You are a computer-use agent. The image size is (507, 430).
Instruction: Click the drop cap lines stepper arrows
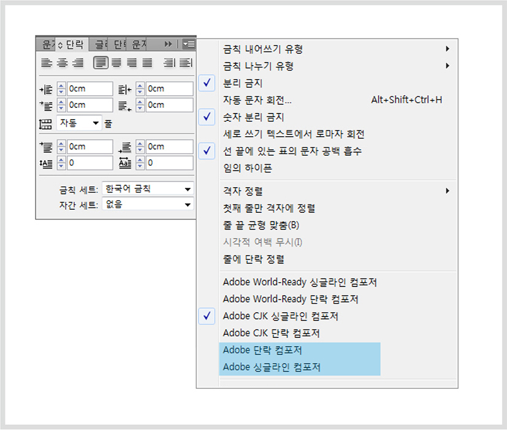61,163
